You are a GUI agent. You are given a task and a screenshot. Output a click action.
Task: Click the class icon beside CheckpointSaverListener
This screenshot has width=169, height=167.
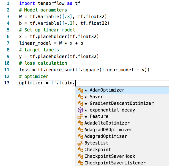[81, 163]
